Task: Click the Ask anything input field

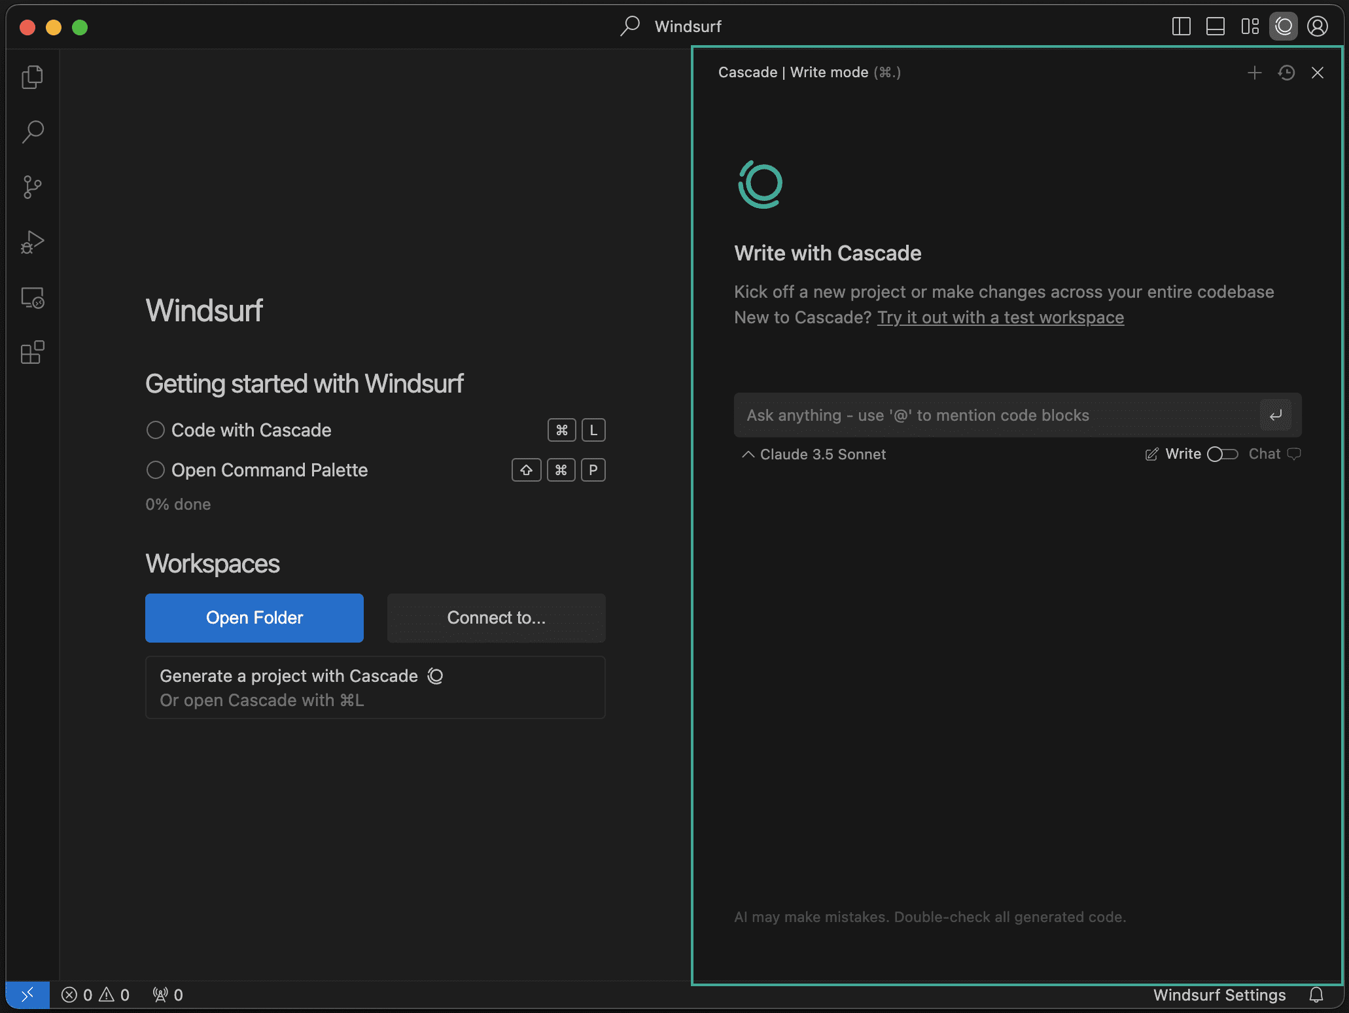Action: tap(1017, 414)
